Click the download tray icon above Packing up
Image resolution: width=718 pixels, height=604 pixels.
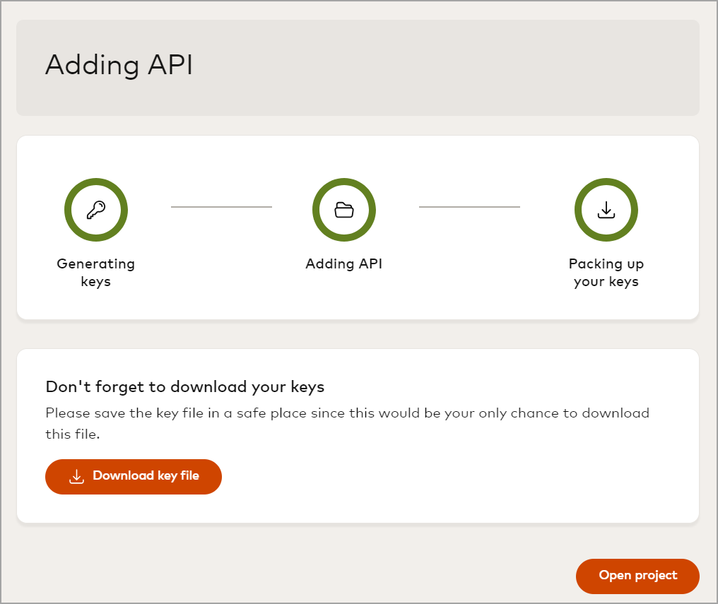pos(606,210)
